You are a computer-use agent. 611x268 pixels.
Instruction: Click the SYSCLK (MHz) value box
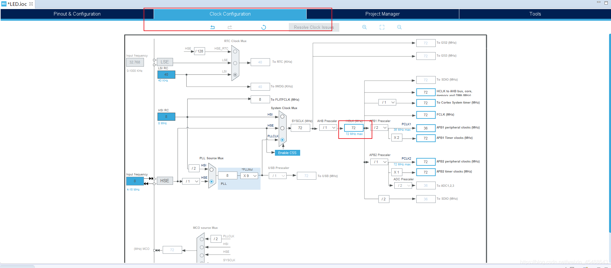pos(300,128)
